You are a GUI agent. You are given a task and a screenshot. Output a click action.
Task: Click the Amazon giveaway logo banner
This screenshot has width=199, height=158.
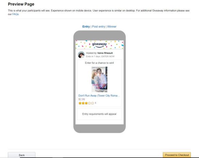99,45
